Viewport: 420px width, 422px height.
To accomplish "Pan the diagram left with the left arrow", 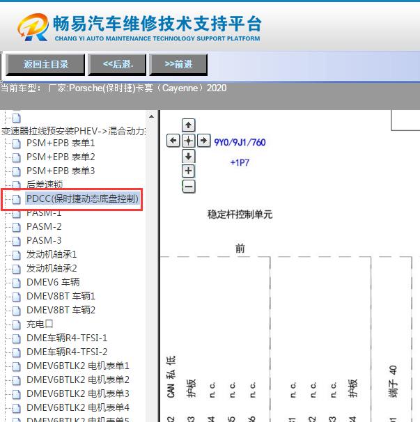I will pos(173,140).
